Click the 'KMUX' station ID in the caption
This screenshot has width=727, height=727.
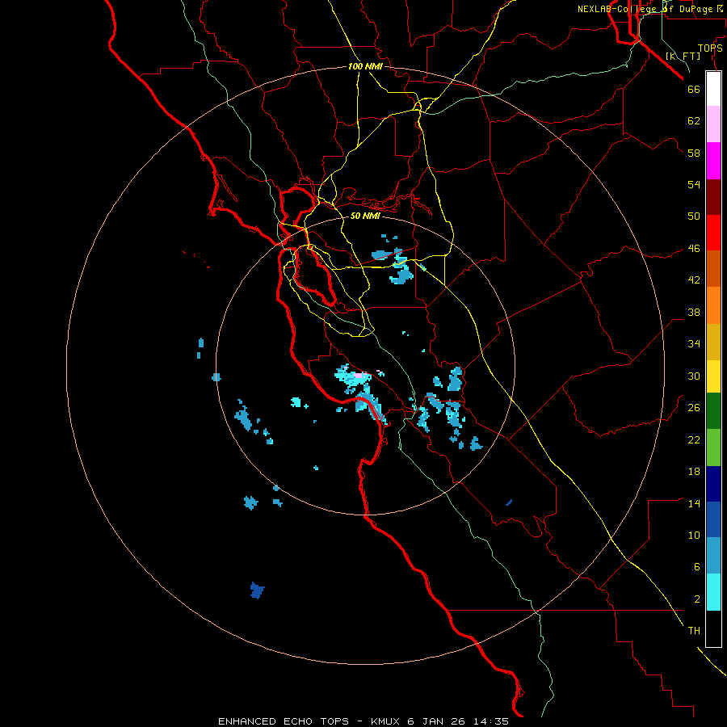tap(387, 721)
